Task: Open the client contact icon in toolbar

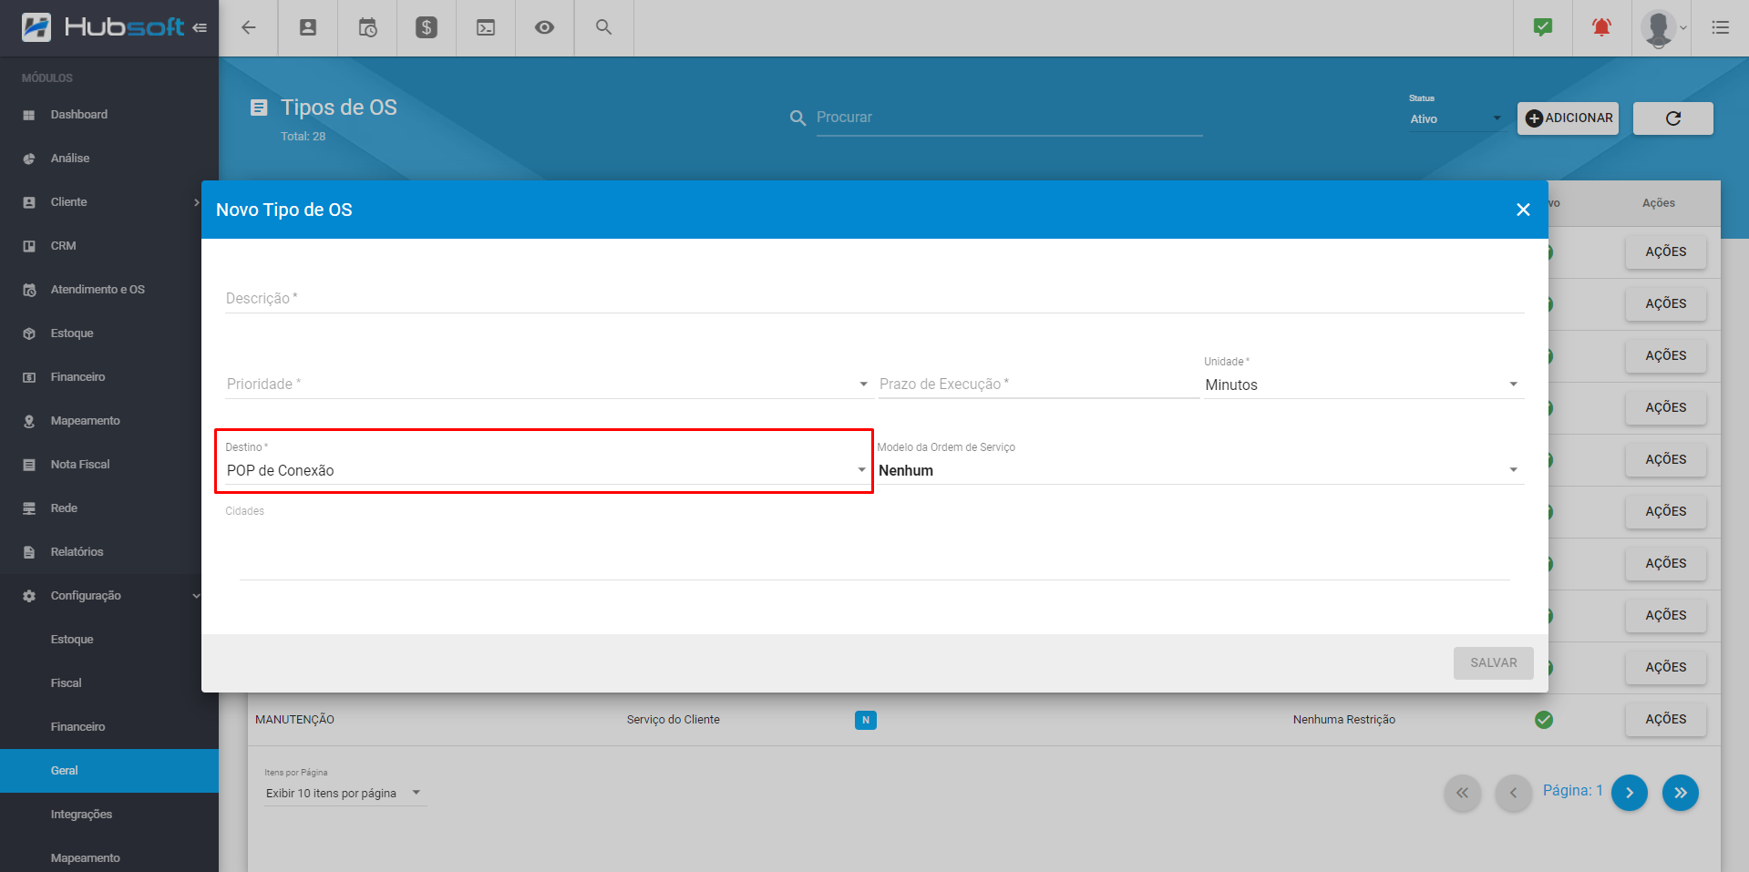Action: [x=308, y=27]
